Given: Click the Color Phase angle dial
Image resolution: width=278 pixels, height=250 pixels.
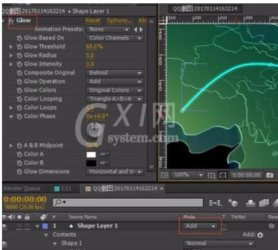Looking at the screenshot, I should pos(94,130).
